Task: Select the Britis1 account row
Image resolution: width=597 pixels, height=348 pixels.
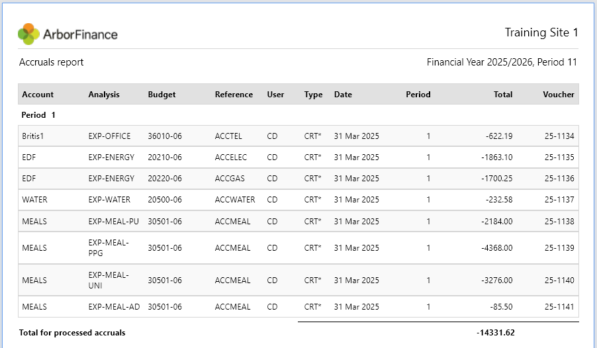Action: tap(298, 136)
